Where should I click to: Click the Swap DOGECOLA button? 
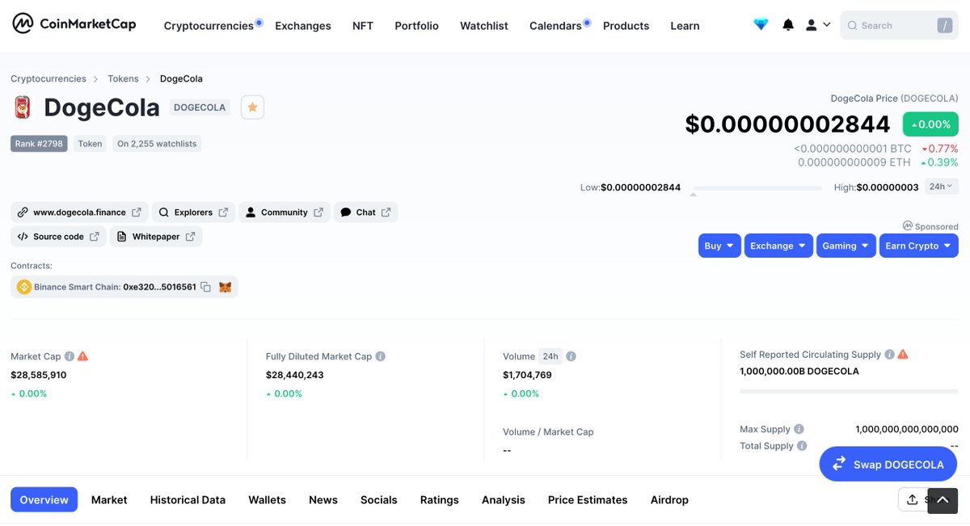[888, 464]
